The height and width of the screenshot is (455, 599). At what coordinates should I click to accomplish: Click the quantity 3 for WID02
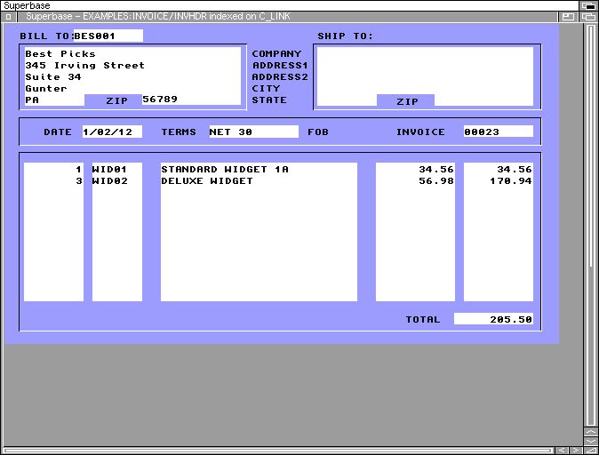(x=79, y=180)
